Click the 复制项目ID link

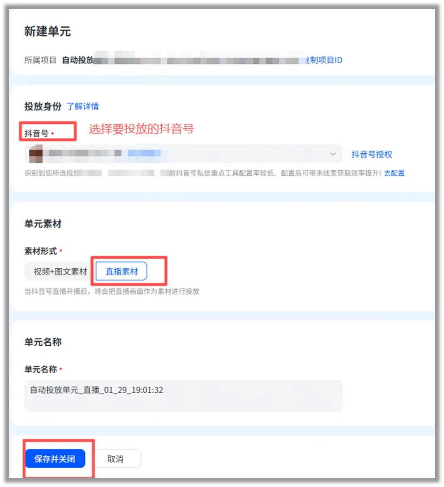[324, 60]
